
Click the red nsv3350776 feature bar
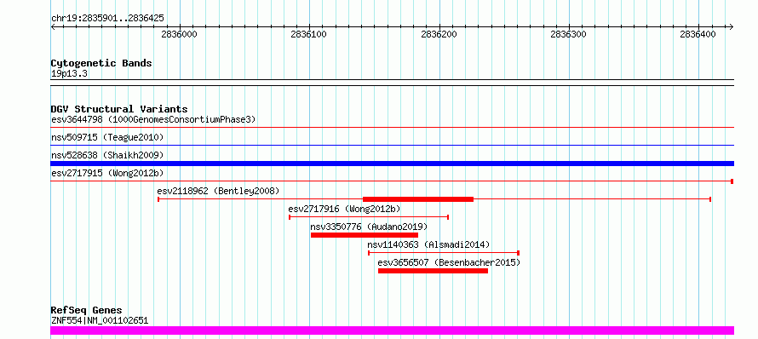365,235
